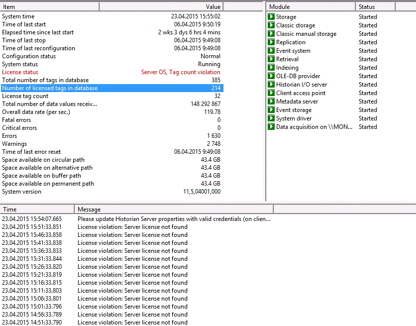Select the OLE-DB provider module icon
This screenshot has height=326, width=416.
[x=271, y=76]
